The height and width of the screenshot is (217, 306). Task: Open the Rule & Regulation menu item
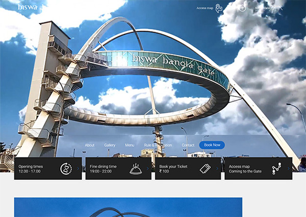(x=158, y=145)
